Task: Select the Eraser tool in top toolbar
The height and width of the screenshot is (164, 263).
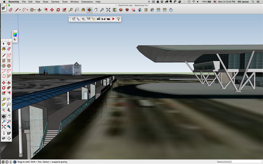Action: point(11,10)
